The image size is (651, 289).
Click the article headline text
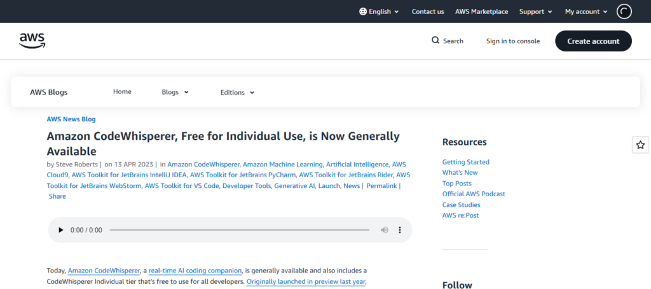point(223,144)
